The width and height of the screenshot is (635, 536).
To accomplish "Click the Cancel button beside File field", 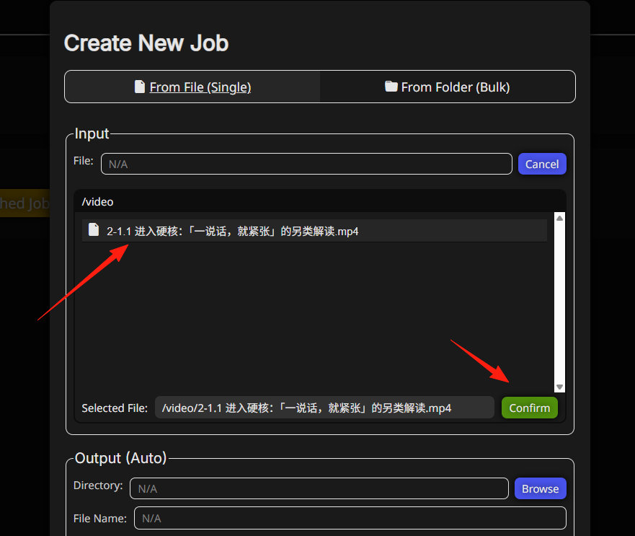I will coord(542,164).
